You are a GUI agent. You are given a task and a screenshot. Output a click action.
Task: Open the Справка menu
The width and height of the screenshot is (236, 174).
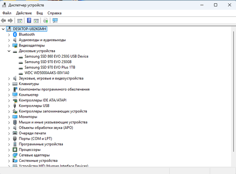tap(54, 13)
